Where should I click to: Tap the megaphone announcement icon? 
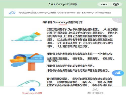tap(12, 13)
